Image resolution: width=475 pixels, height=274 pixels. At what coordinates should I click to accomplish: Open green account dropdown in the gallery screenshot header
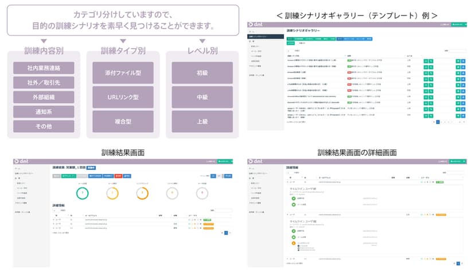point(459,25)
